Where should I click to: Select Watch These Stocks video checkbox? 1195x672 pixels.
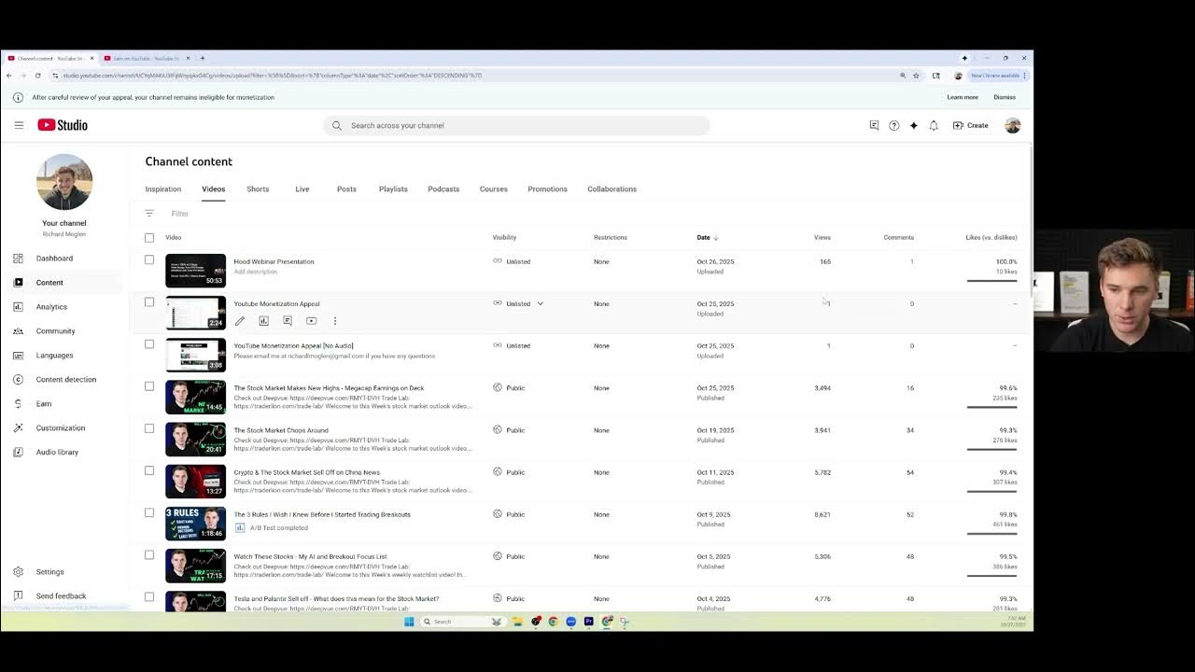coord(149,554)
